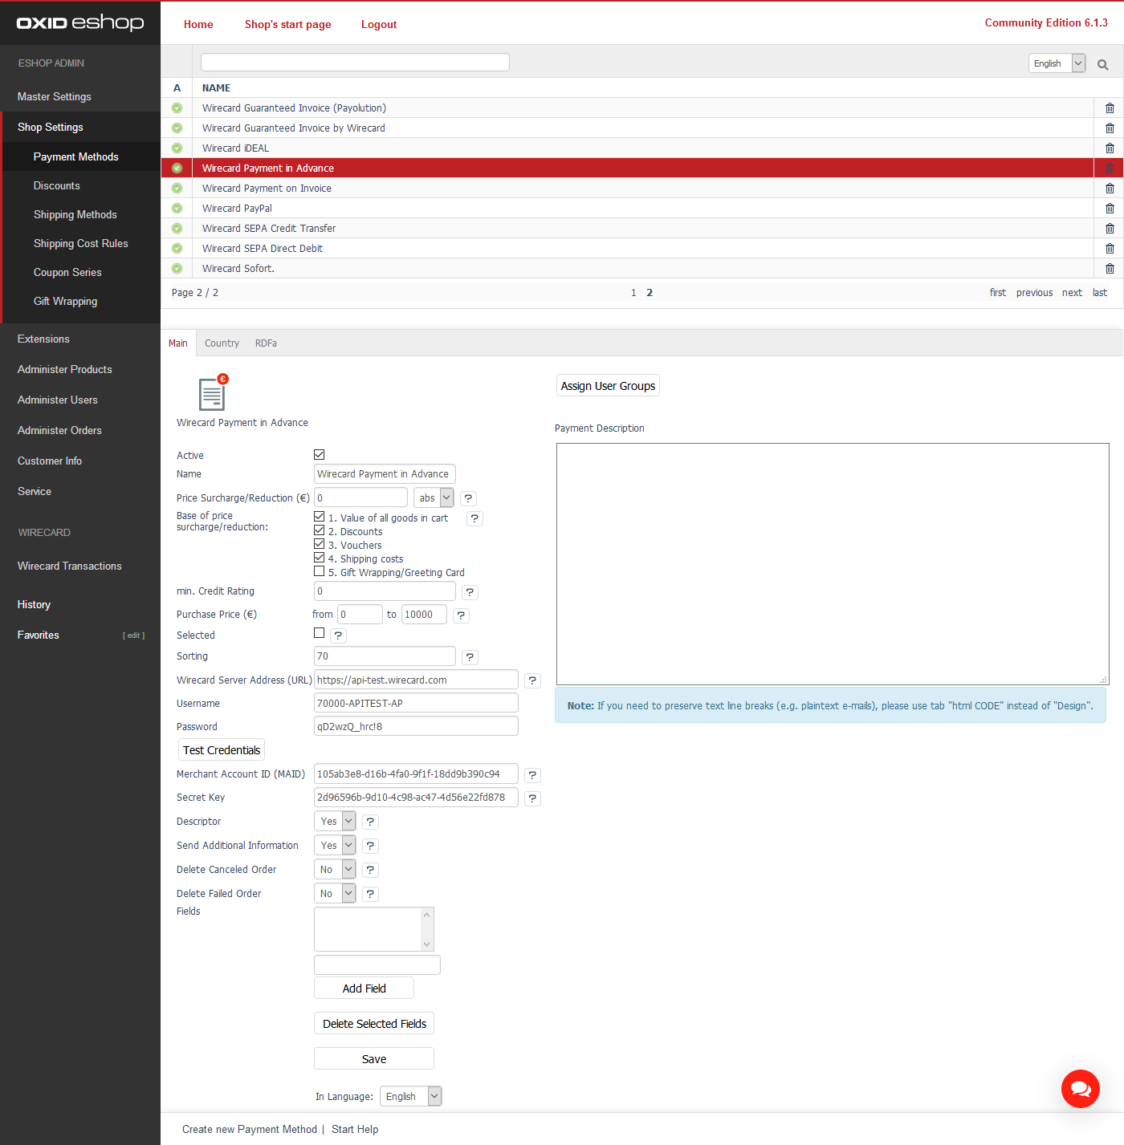
Task: Enable Gift Wrapping/Greeting Card checkbox
Action: (x=320, y=571)
